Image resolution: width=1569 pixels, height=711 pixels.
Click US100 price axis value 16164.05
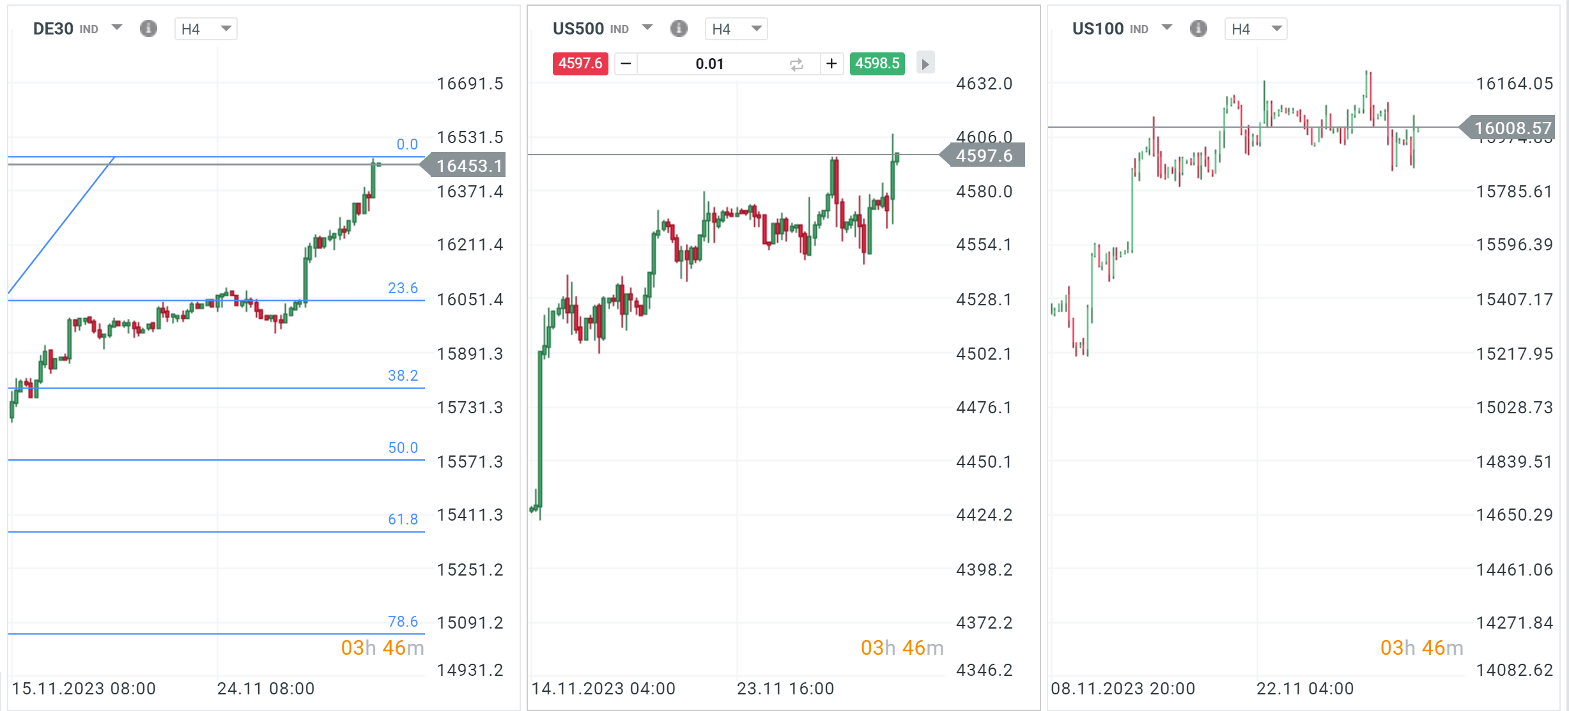coord(1514,84)
